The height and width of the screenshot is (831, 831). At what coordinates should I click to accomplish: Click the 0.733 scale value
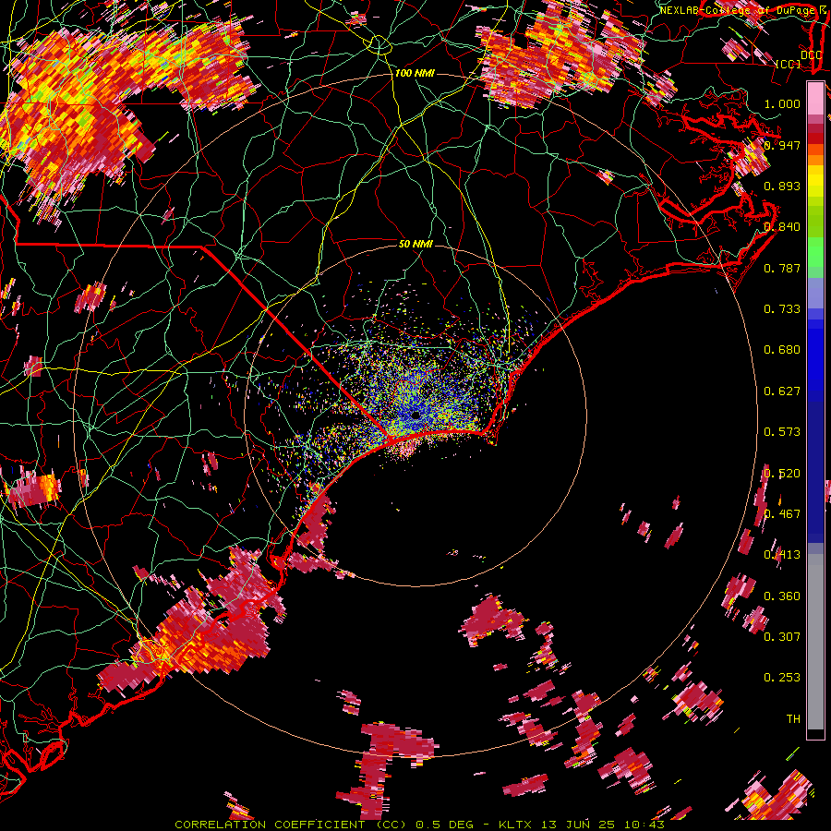(782, 309)
